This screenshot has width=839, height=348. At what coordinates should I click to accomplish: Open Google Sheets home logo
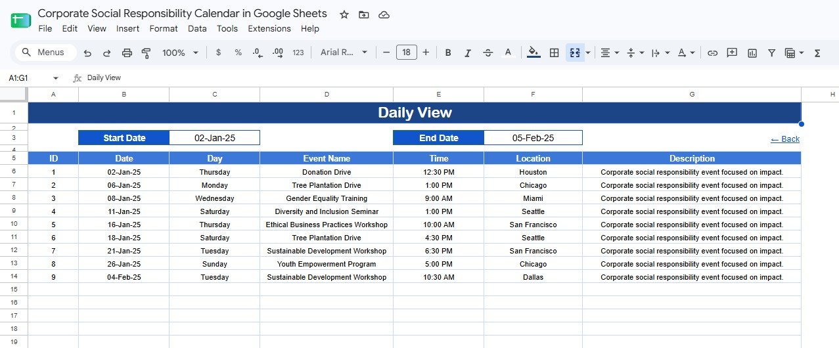(21, 20)
